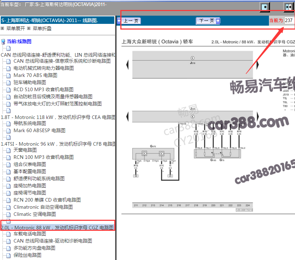This screenshot has width=295, height=260.
Task: Open CAN 总线网络连接-信息娱乐系统和诊断电路图
Action: 62,61
